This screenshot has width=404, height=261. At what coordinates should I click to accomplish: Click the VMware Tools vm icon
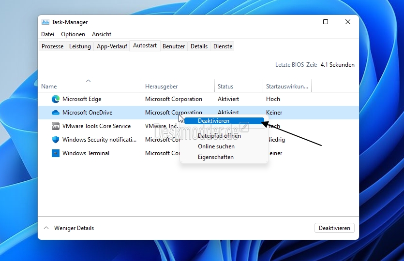coord(55,126)
